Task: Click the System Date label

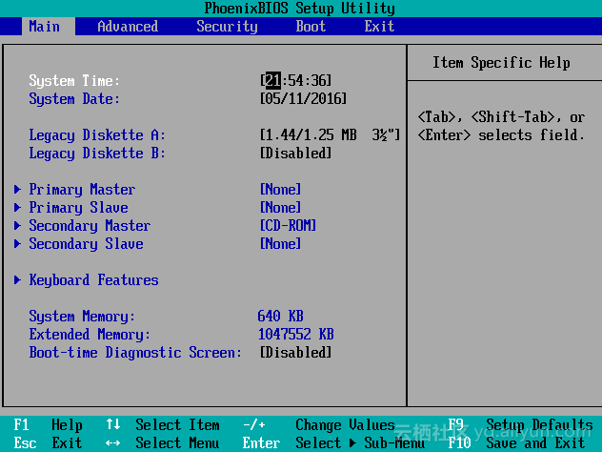Action: [x=74, y=99]
